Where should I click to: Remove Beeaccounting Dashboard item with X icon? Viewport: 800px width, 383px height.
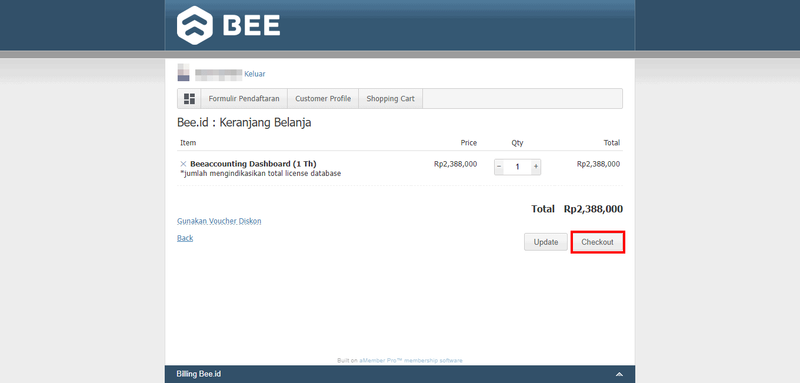click(184, 164)
